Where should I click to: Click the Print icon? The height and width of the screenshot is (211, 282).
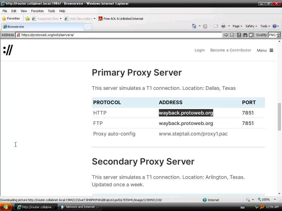(223, 26)
